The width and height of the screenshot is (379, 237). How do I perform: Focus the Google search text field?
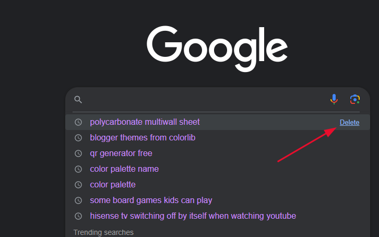[206, 100]
